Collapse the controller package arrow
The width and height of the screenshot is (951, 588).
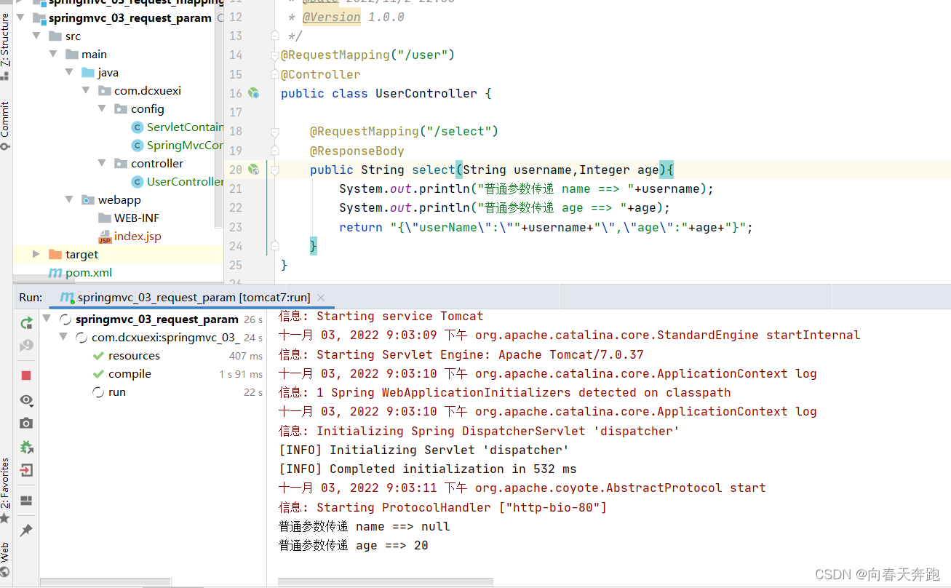103,163
